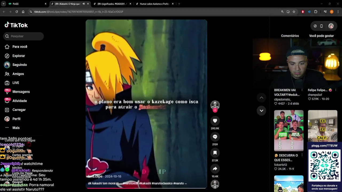
Task: Open the profile avatar in top right
Action: coord(331,26)
